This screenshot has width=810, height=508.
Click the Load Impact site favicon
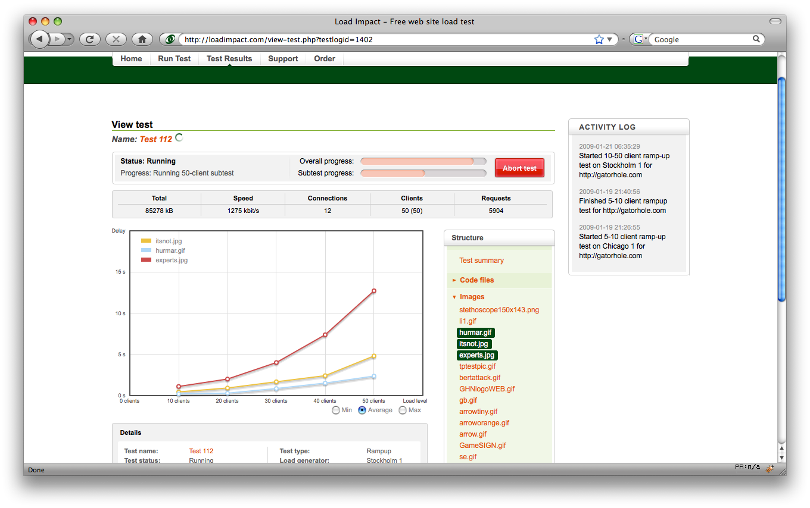tap(170, 39)
